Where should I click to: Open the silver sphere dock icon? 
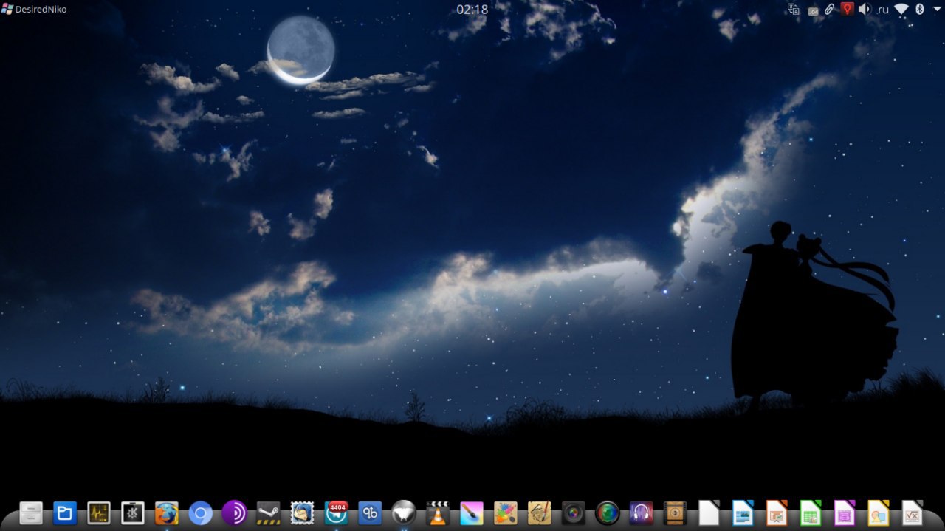(404, 513)
